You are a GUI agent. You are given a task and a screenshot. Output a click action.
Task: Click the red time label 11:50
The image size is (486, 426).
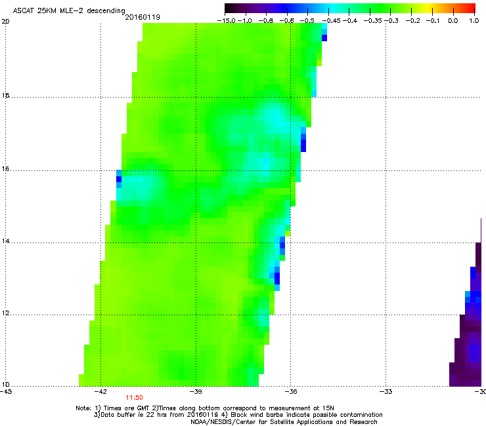pos(134,398)
